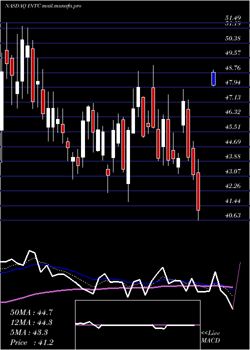Click the 45.51 price axis label

click(x=232, y=127)
